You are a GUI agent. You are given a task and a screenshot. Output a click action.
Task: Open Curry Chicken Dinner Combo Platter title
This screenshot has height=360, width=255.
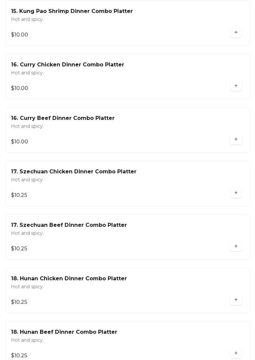click(x=68, y=65)
